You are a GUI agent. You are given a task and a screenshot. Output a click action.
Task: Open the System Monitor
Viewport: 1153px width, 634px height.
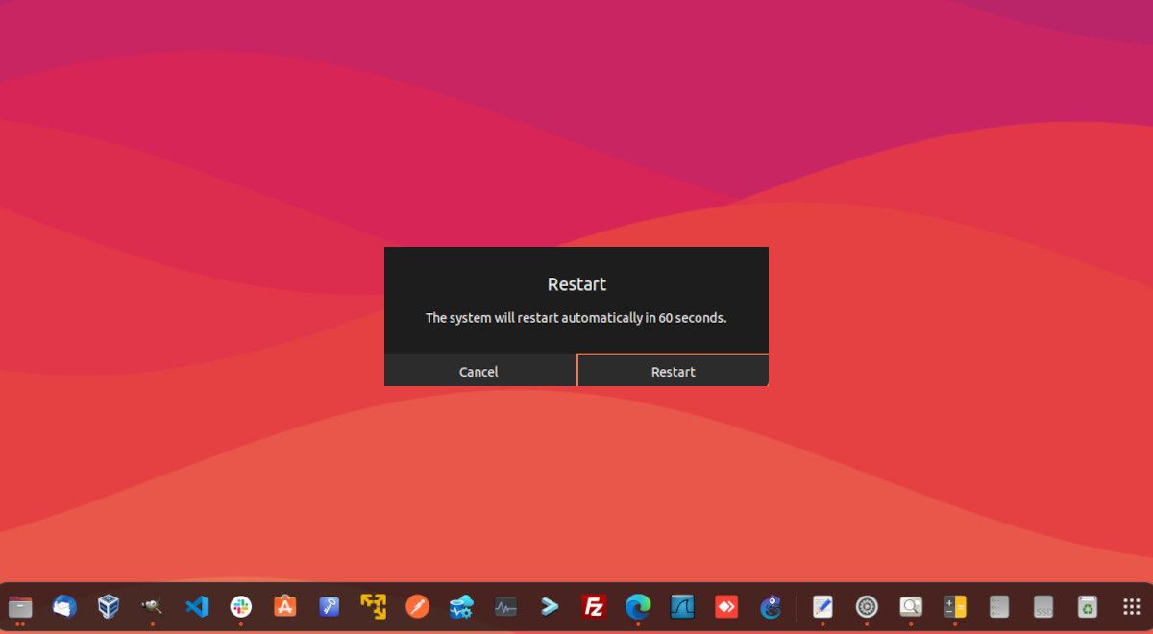(x=505, y=607)
